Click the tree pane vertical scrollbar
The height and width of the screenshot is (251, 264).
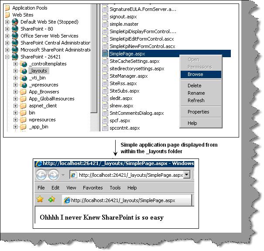click(94, 67)
